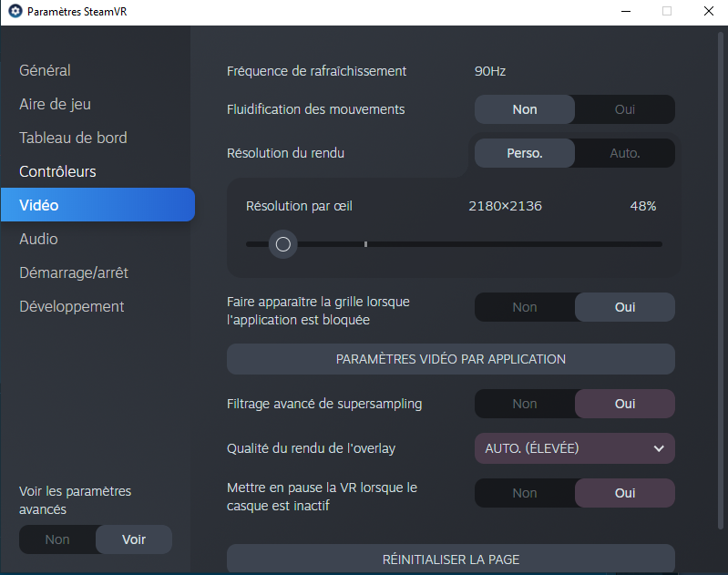Set grid on blocked application to Non
Screen dimensions: 728x575
click(x=525, y=307)
